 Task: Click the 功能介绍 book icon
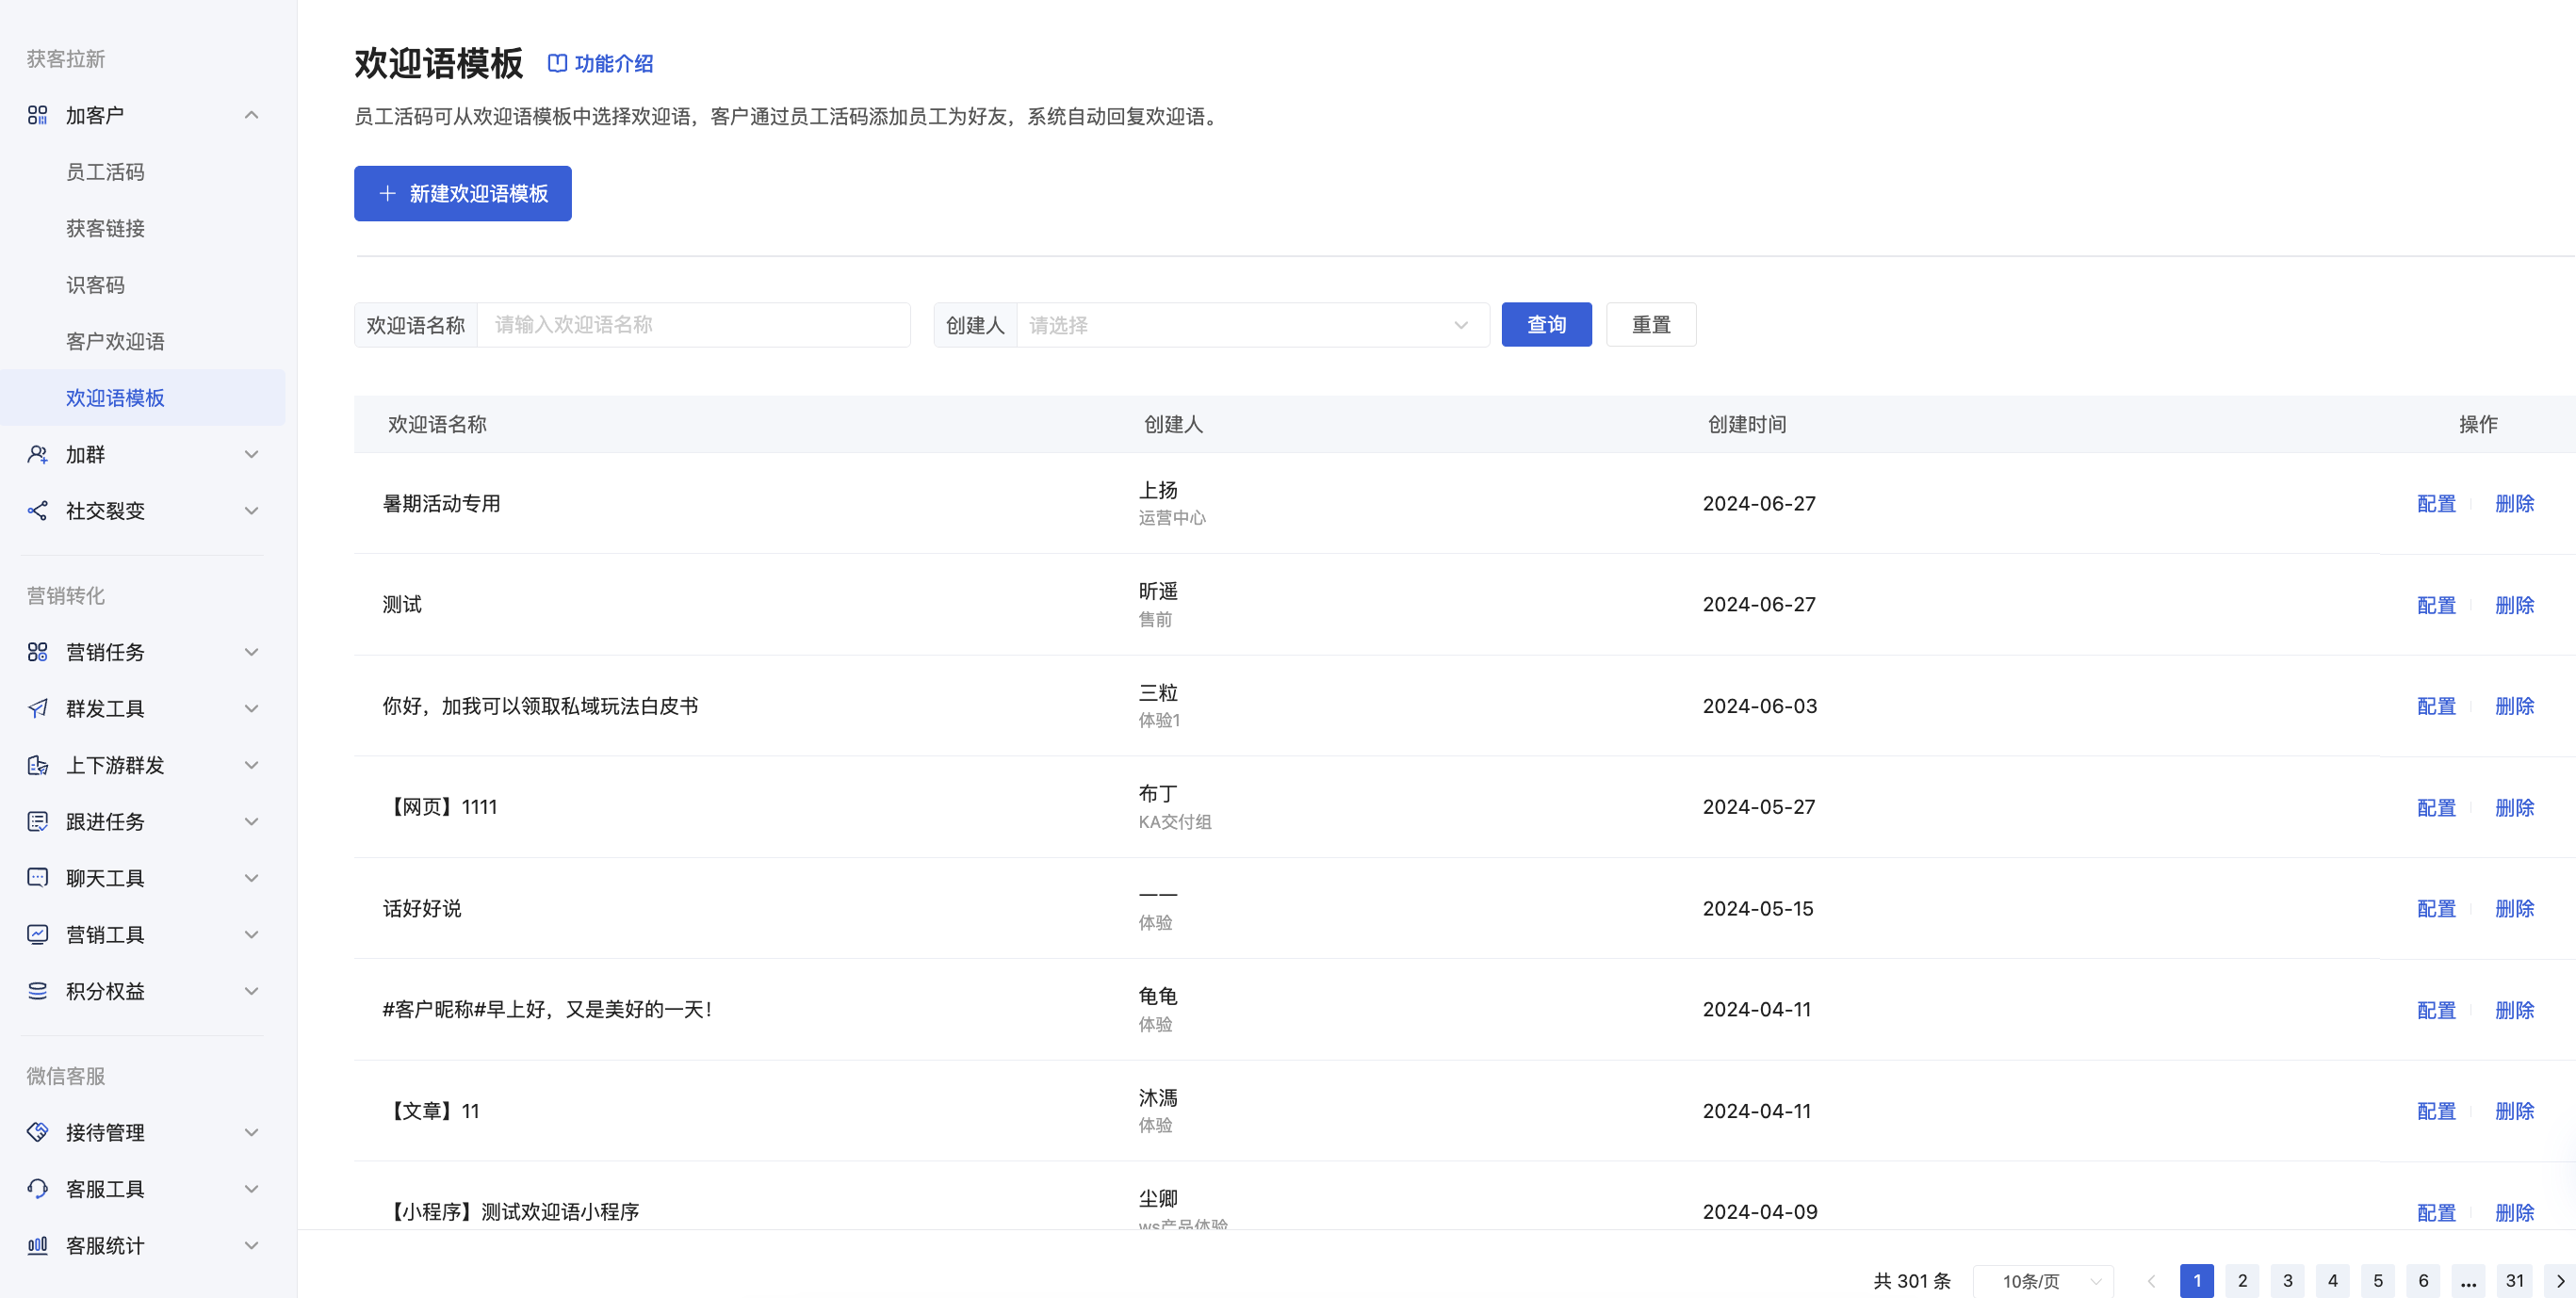pyautogui.click(x=557, y=63)
